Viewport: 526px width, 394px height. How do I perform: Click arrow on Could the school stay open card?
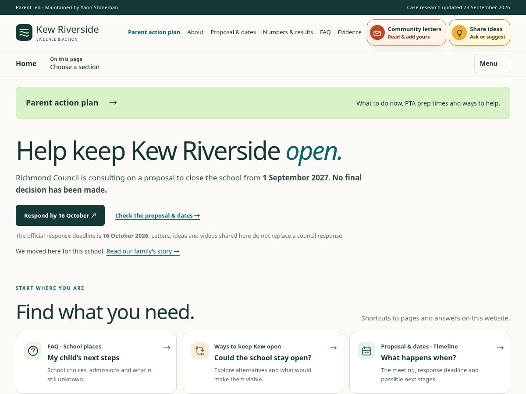point(333,348)
